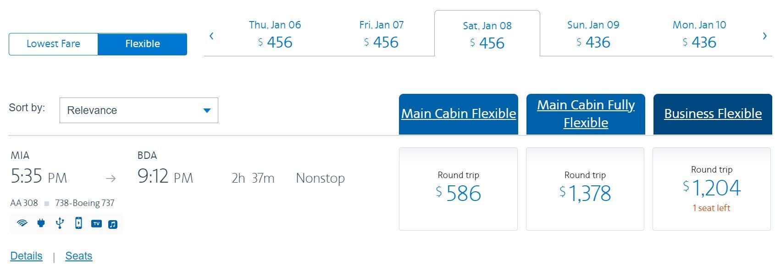The width and height of the screenshot is (775, 276).
Task: Select the Thu, Jan 06 date tab
Action: point(275,34)
